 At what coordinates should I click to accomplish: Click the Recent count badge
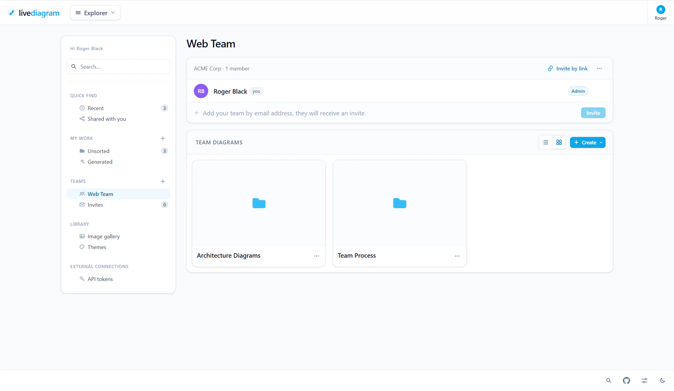coord(164,108)
